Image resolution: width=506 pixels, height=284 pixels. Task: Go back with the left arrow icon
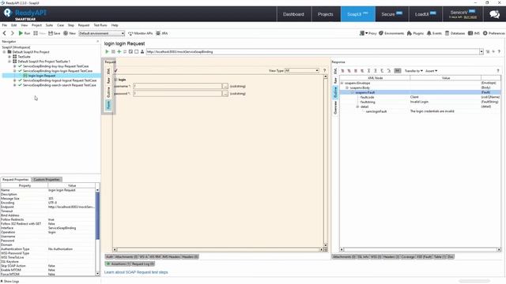point(5,33)
